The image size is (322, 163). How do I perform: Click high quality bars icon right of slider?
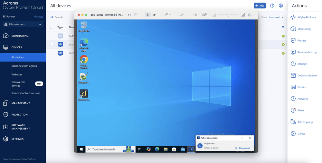tap(243, 15)
